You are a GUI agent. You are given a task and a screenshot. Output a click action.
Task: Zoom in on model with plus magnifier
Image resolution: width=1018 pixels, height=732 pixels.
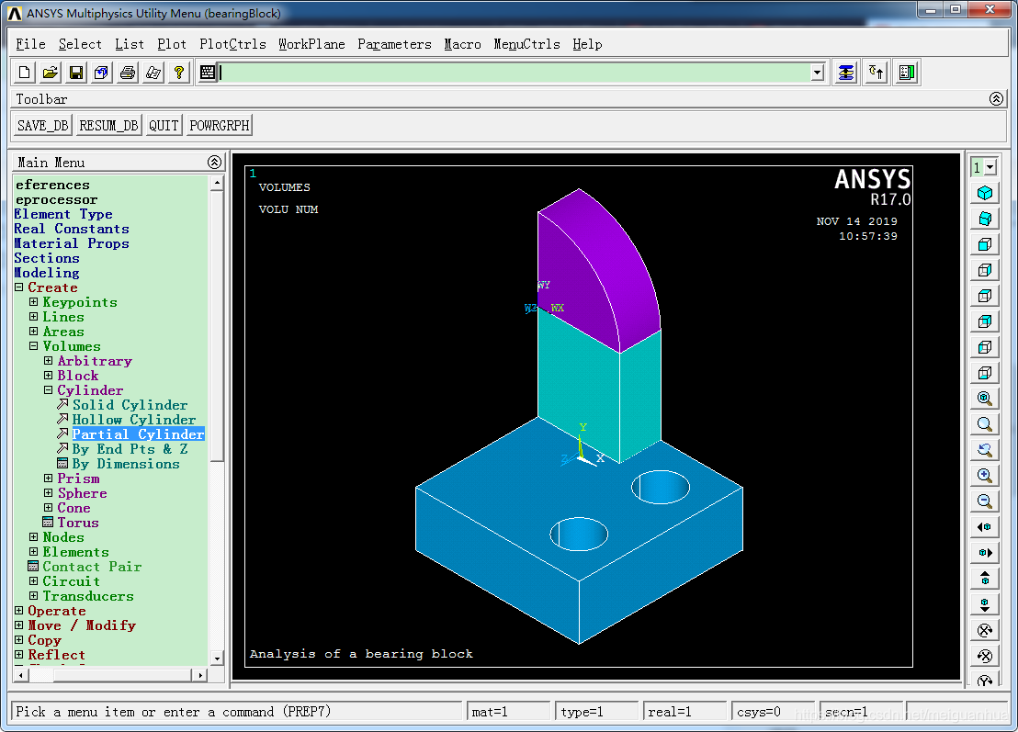point(985,475)
